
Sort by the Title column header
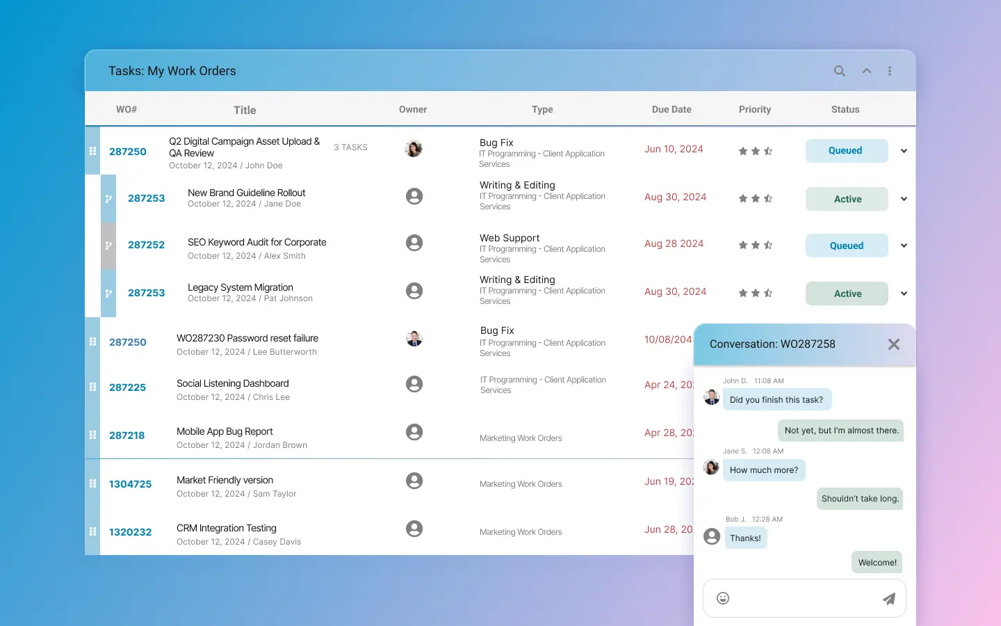click(x=245, y=110)
